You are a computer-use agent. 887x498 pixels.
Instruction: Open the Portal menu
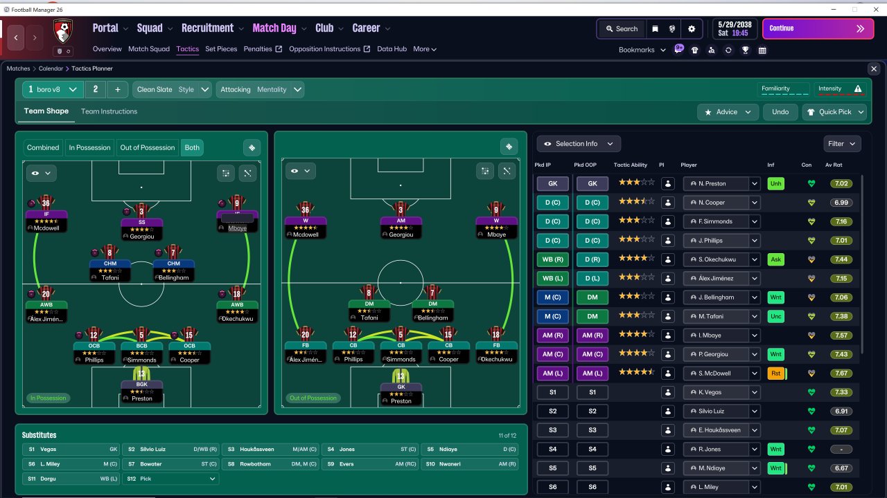[x=110, y=28]
